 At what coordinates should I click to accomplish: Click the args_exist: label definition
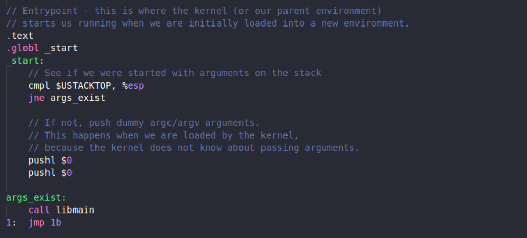pyautogui.click(x=36, y=197)
